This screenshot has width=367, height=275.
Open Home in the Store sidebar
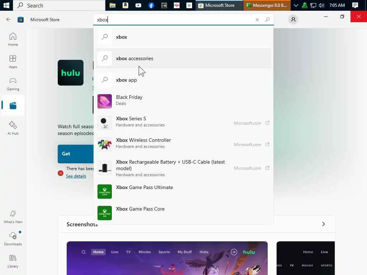13,39
